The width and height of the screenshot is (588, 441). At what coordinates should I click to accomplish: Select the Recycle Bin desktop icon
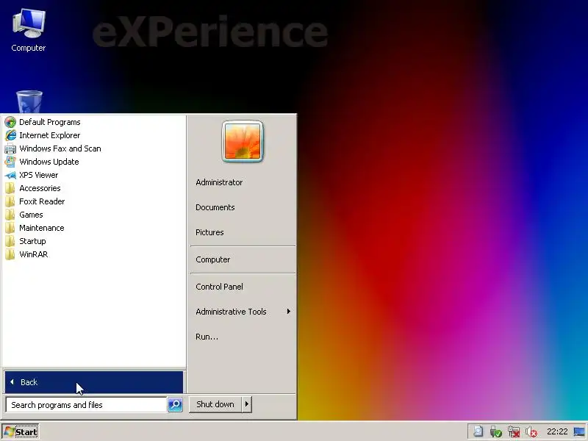click(29, 101)
